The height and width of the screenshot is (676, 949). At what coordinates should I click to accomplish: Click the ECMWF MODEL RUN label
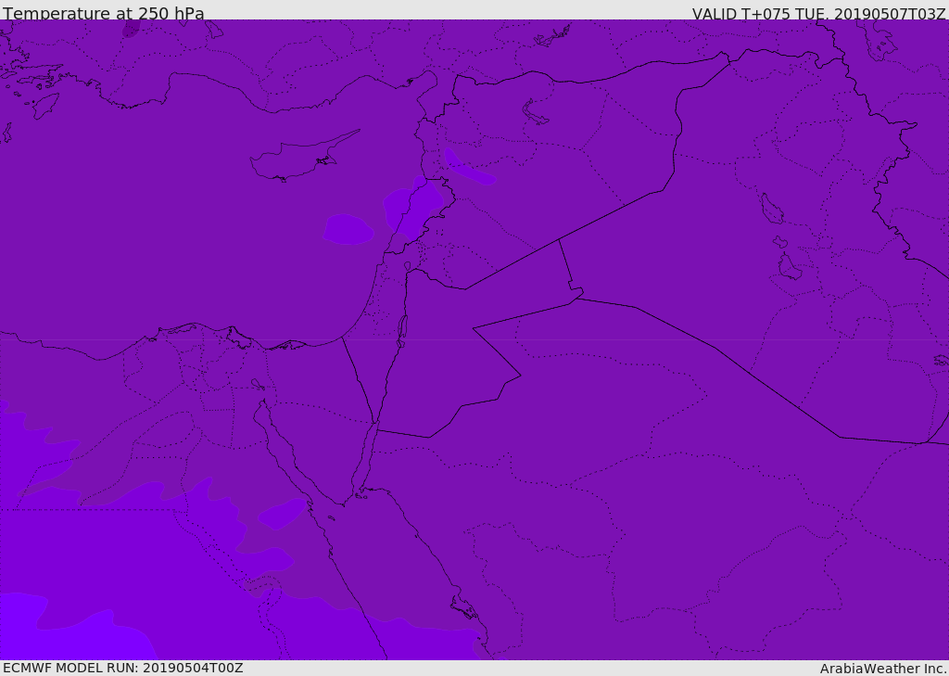tap(122, 668)
